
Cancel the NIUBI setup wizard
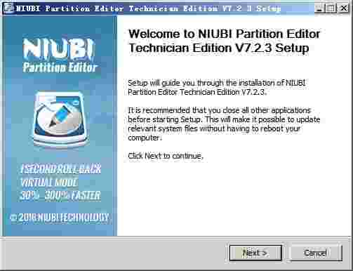pos(315,253)
